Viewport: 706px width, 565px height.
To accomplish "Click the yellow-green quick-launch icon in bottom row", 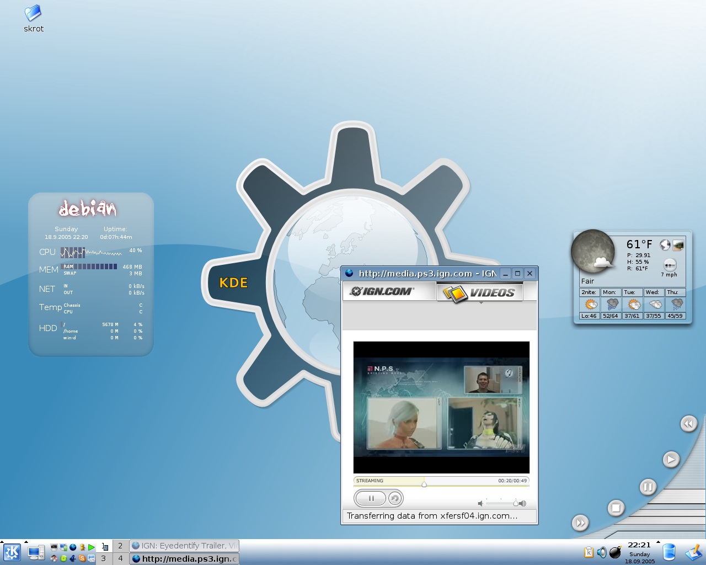I will (63, 558).
